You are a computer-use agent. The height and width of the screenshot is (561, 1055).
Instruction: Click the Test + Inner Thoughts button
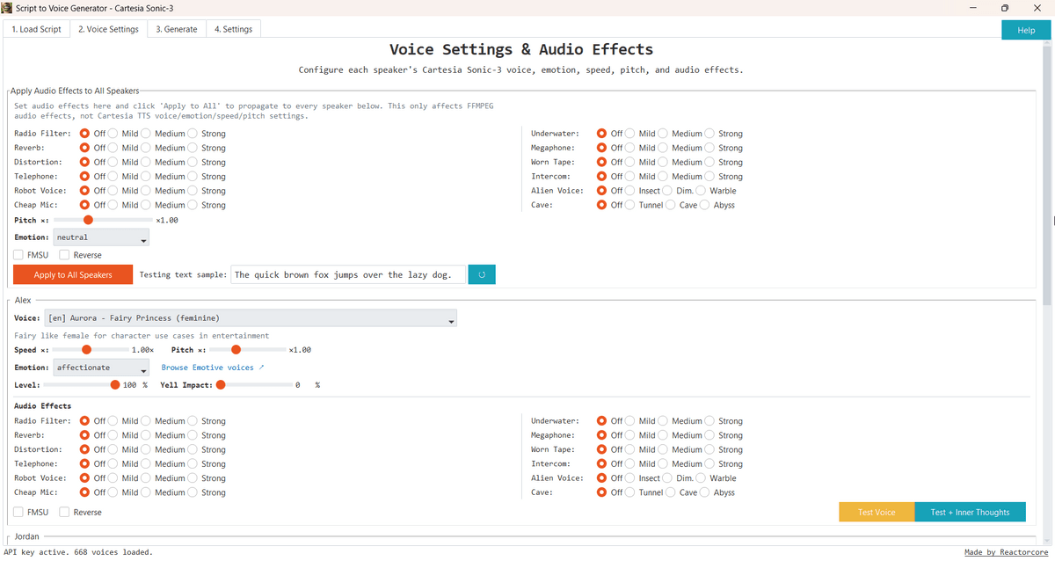point(971,512)
